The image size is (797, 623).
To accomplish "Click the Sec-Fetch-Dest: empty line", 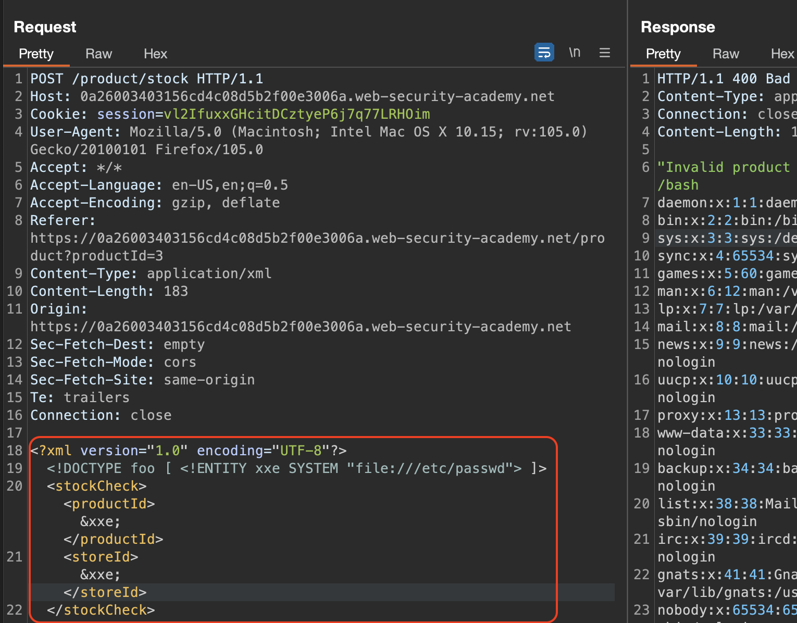I will point(118,345).
